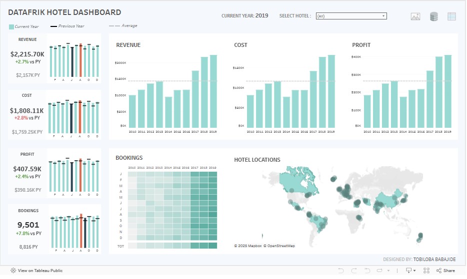Image resolution: width=467 pixels, height=279 pixels.
Task: Enter full screen mode
Action: [426, 271]
